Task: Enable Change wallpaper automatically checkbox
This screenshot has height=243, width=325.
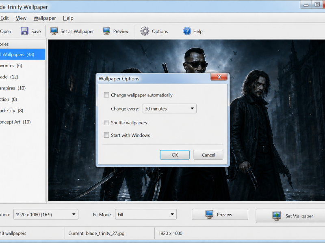Action: [x=106, y=95]
